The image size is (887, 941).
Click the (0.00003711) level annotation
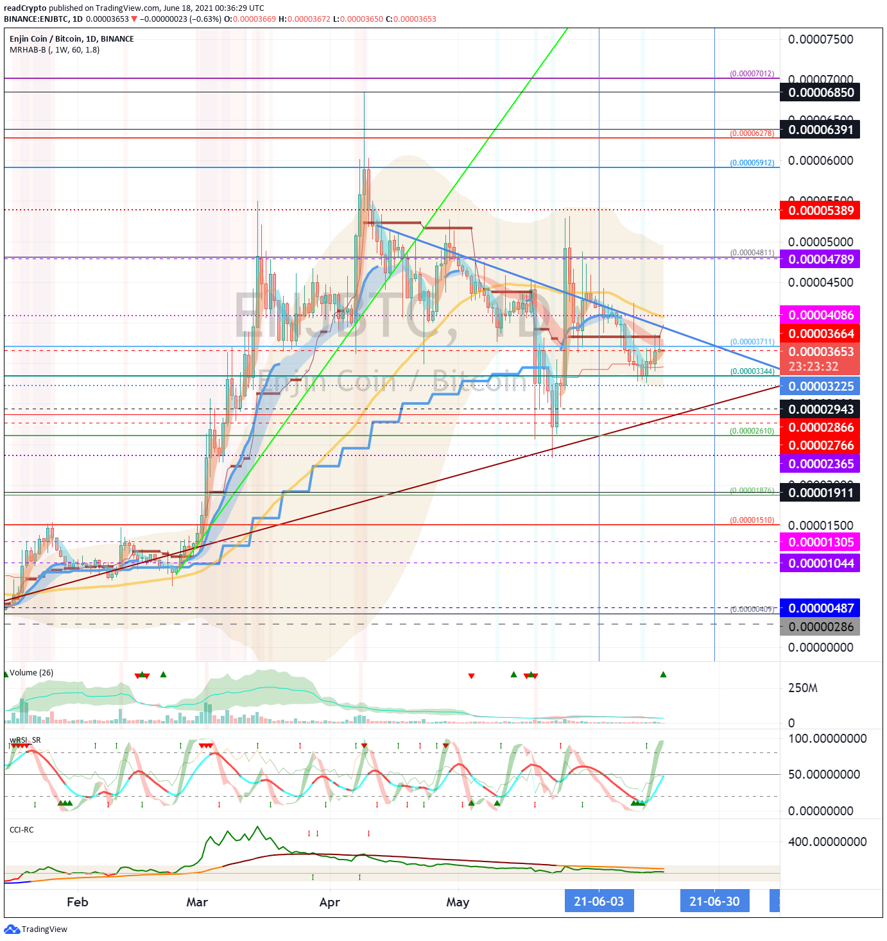click(752, 342)
